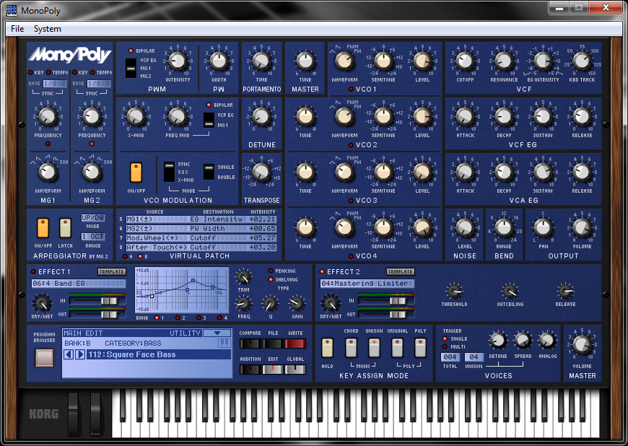Click the VCO 4 Waveform knob
628x446 pixels.
344,228
